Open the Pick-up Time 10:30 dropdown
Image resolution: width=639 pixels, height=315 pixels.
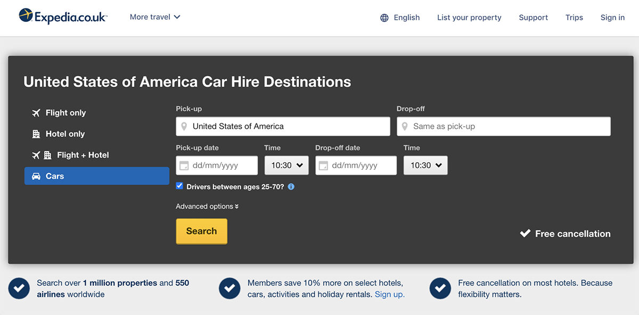tap(286, 165)
